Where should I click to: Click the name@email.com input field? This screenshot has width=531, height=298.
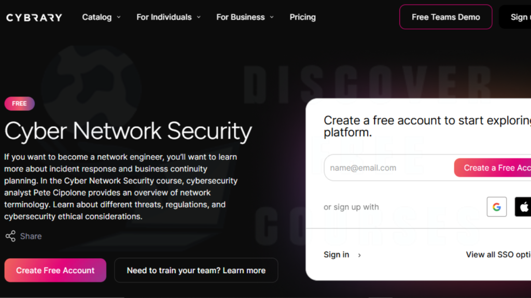coord(389,168)
